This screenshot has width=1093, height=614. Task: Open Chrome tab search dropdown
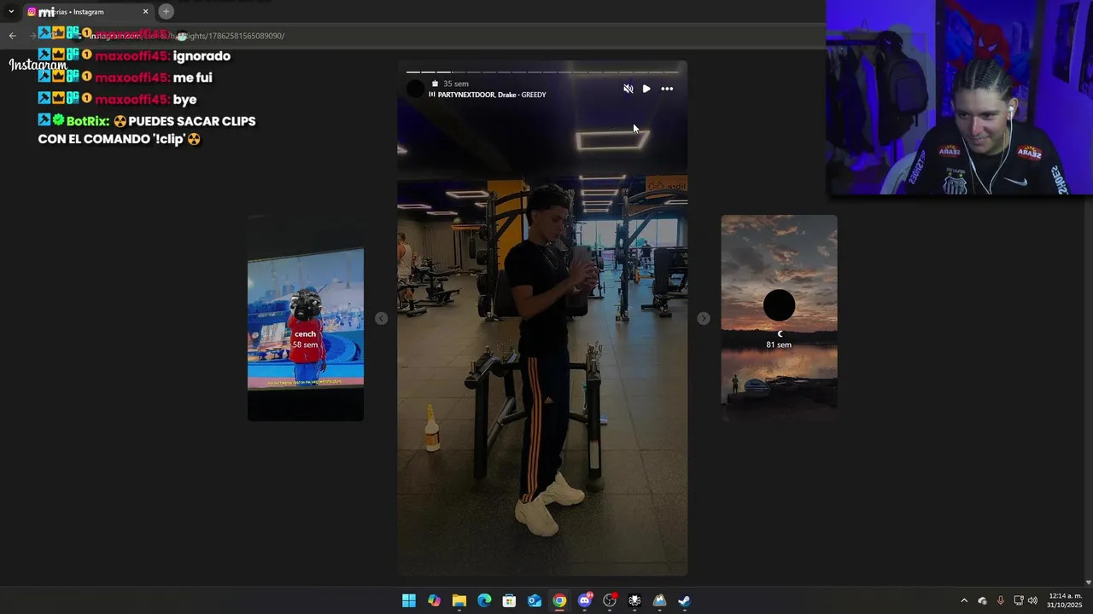(11, 11)
